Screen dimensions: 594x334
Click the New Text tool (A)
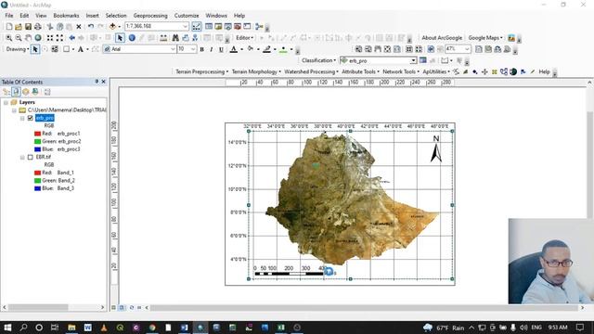click(x=81, y=49)
